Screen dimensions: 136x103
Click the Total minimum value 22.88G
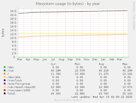(x=80, y=94)
